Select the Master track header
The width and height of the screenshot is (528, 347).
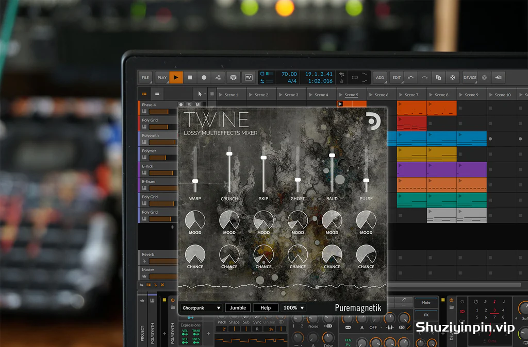pos(158,273)
